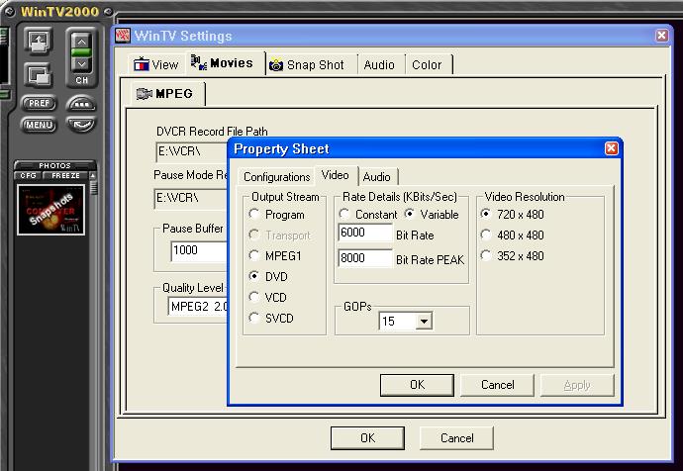Image resolution: width=683 pixels, height=471 pixels.
Task: Click the Pause Buffer value field 1000
Action: [x=199, y=250]
